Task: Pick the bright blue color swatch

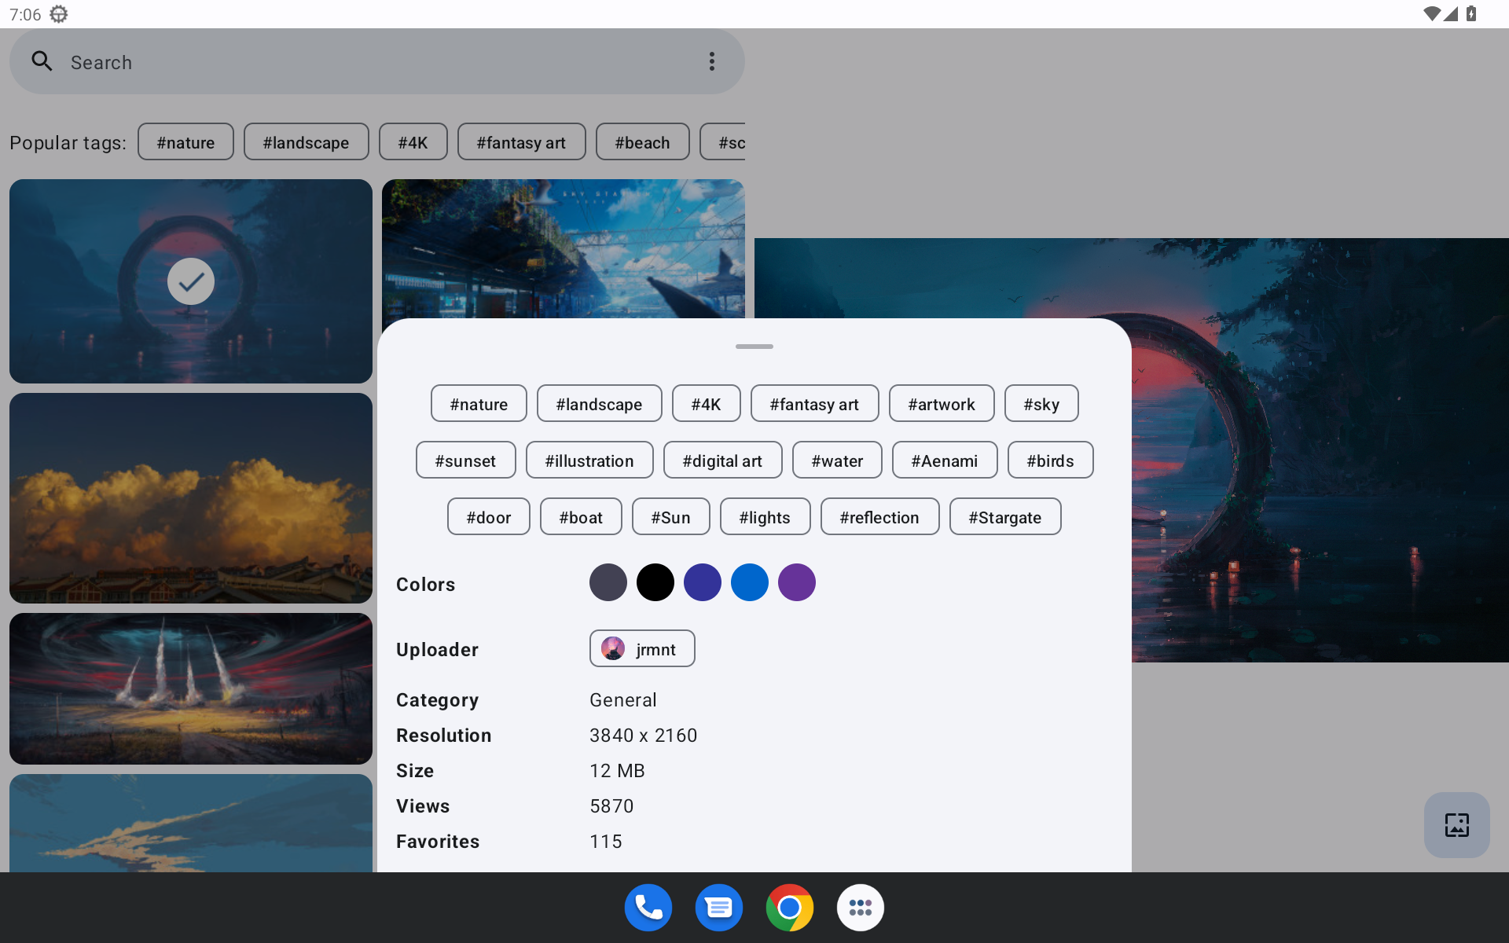Action: [x=749, y=583]
